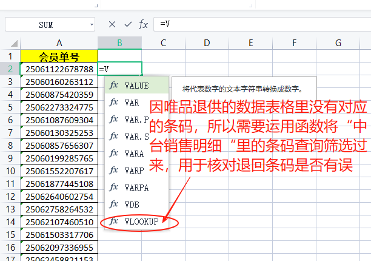Select column D header

coord(207,42)
